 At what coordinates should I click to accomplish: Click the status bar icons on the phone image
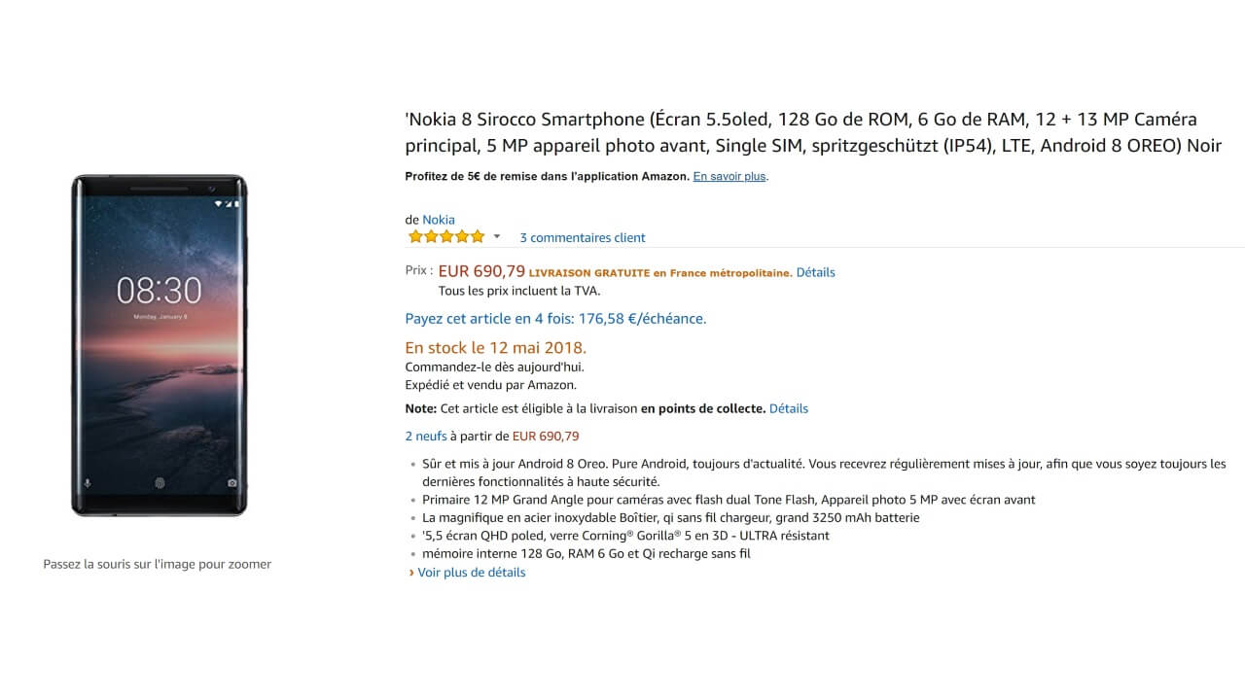tap(226, 203)
